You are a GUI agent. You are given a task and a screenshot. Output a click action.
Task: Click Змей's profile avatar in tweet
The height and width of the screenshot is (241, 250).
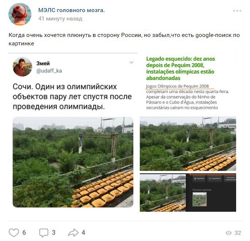click(22, 67)
